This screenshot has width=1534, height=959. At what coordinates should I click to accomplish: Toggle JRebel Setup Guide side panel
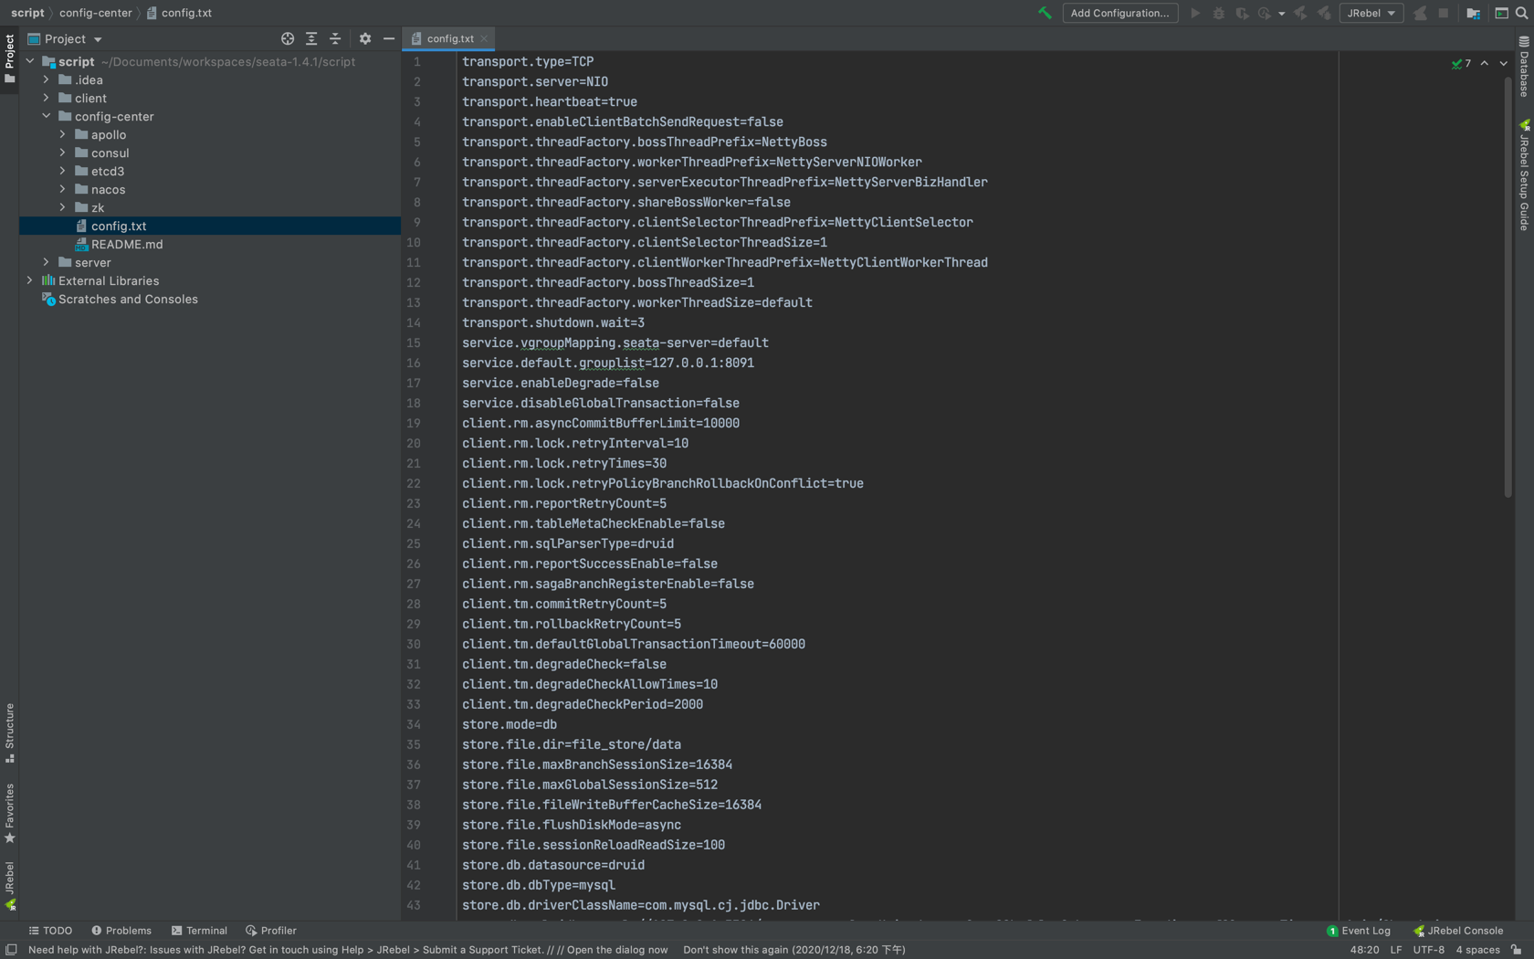pos(1524,175)
